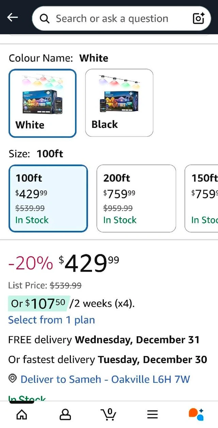
Task: Open 'Select from 1 plan' link
Action: (51, 320)
